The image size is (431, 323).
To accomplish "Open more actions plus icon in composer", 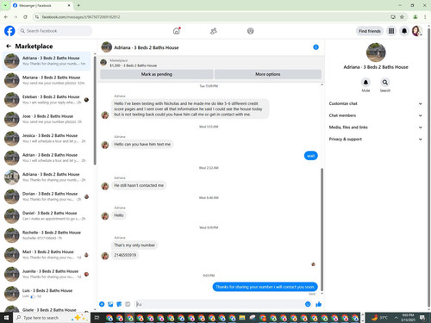I will (x=102, y=304).
